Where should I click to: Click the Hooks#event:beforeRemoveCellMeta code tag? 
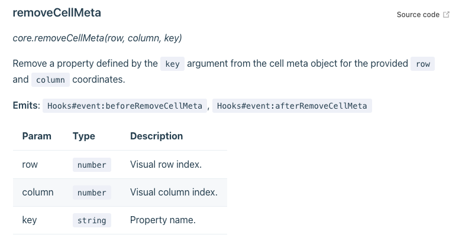coord(125,106)
